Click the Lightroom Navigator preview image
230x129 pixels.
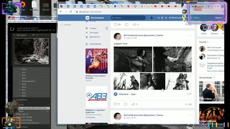(32, 51)
